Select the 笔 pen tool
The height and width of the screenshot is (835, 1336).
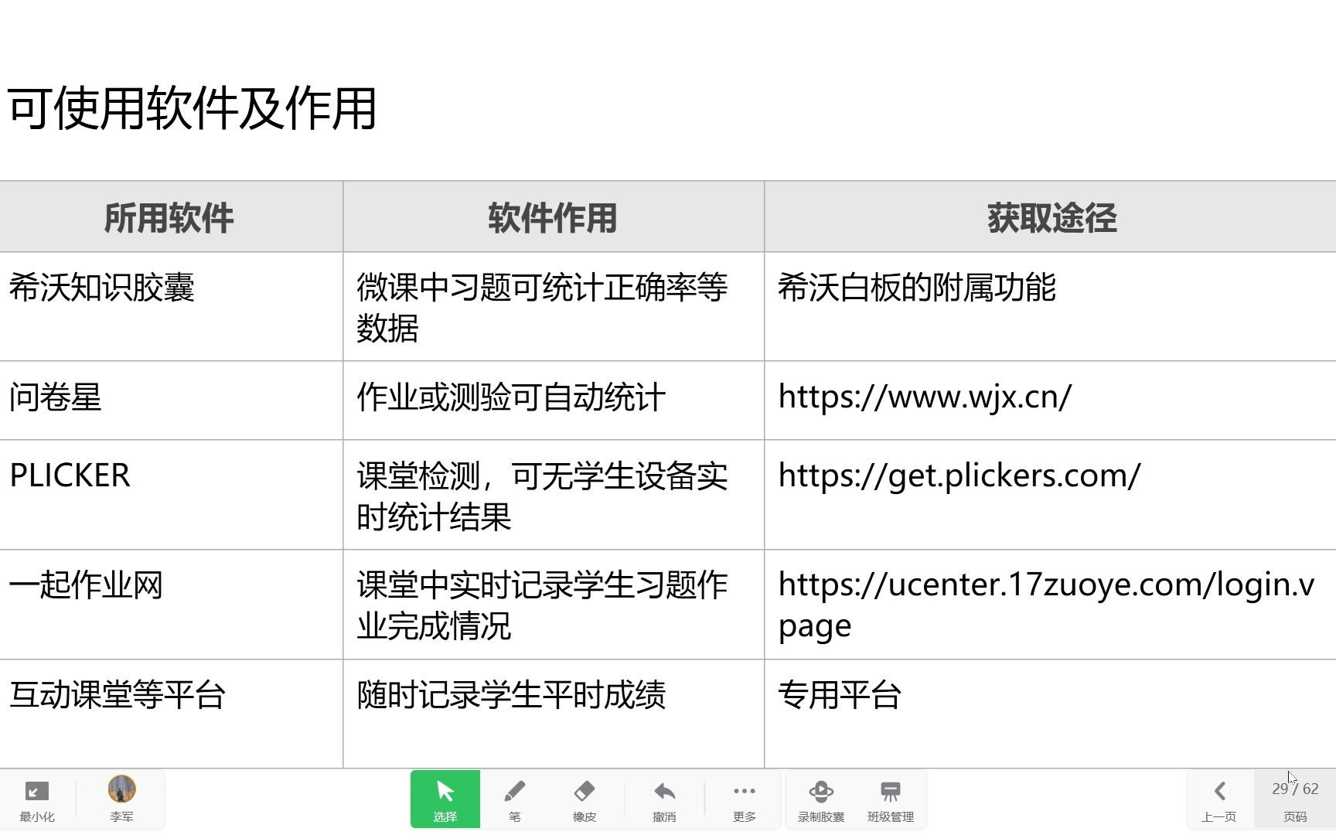pyautogui.click(x=515, y=799)
